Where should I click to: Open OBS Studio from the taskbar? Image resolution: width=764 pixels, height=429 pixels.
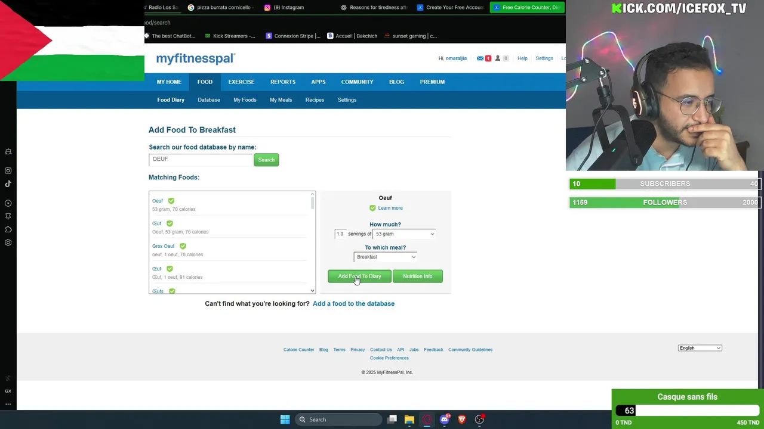click(x=479, y=419)
